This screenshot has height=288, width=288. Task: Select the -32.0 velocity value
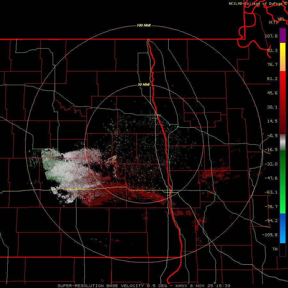[x=271, y=164]
